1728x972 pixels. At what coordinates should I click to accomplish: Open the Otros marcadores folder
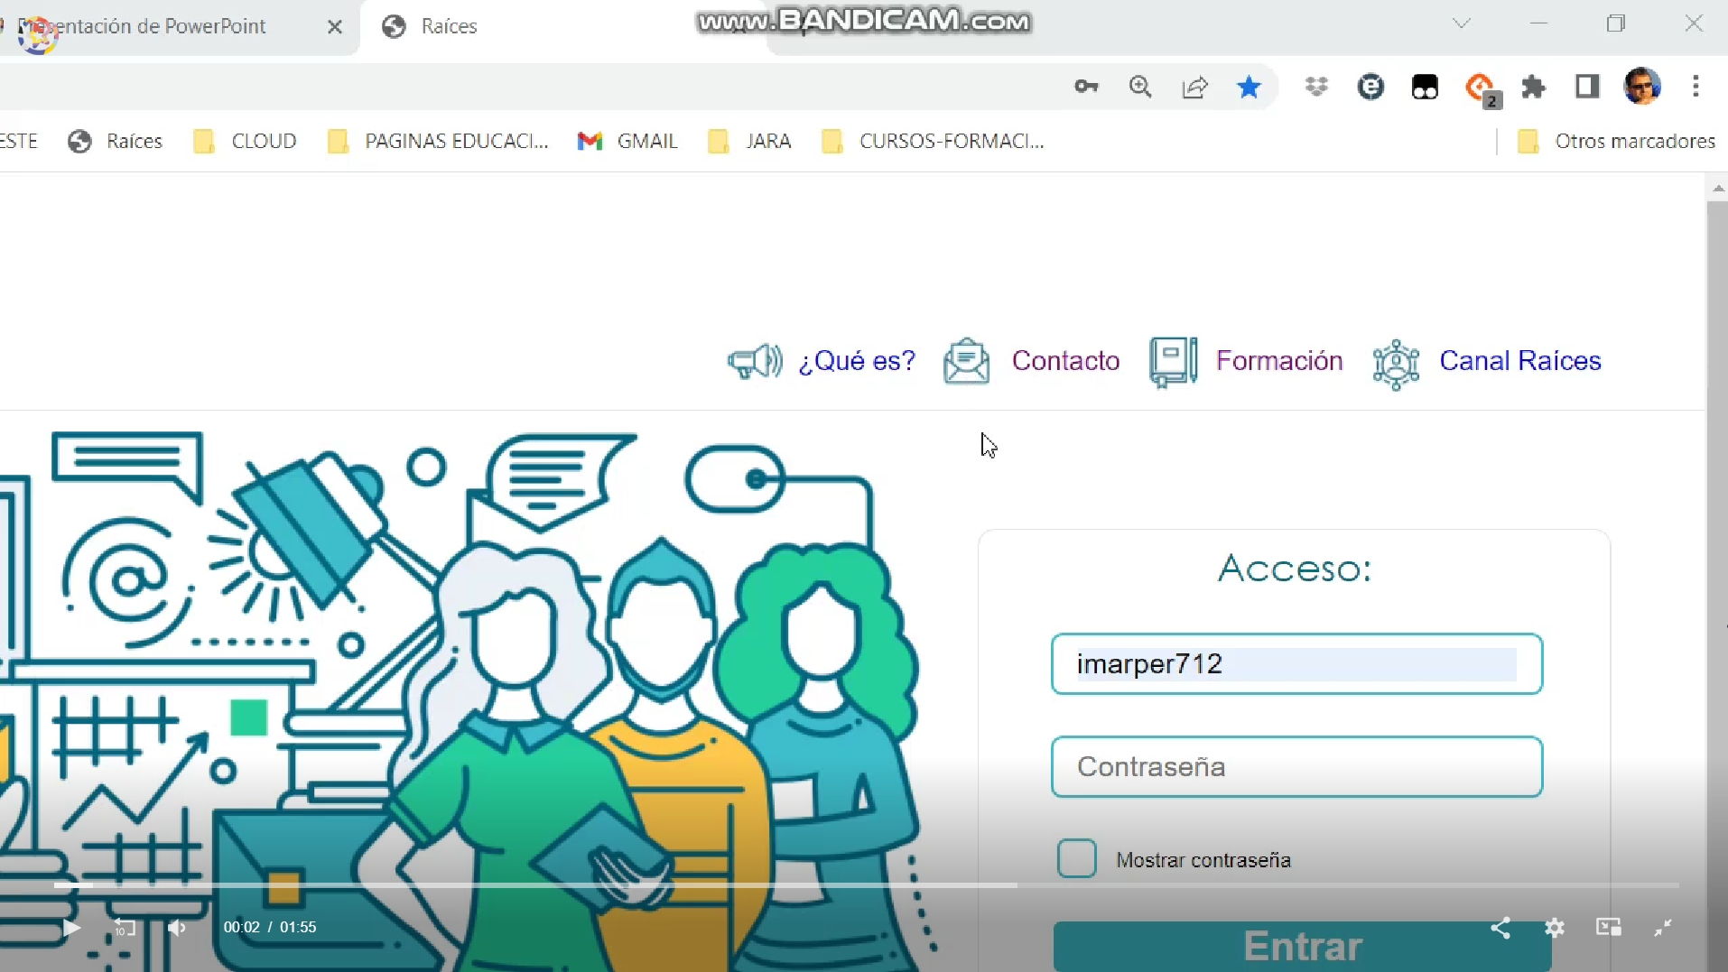point(1617,141)
